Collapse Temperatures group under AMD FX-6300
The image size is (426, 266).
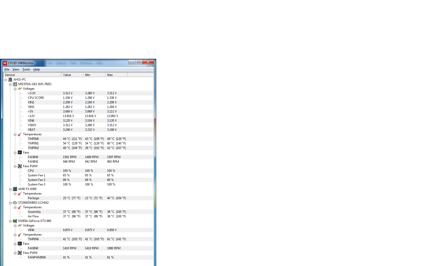click(x=15, y=194)
